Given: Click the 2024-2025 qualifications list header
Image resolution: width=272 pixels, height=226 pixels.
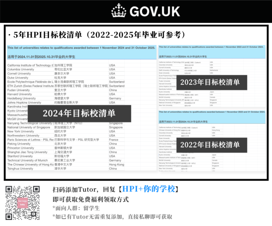Looking at the screenshot, I should [x=81, y=48].
